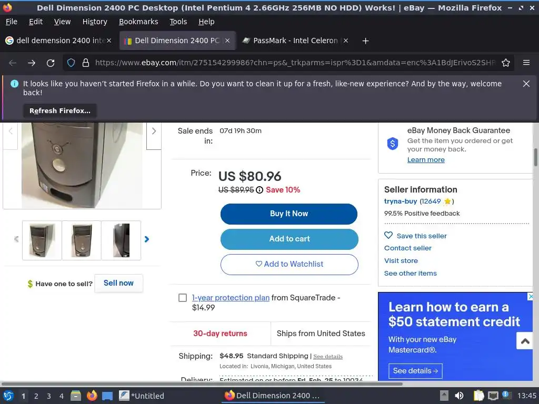Check the 1-year protection plan checkbox
Screen dimensions: 539x404
pos(183,298)
